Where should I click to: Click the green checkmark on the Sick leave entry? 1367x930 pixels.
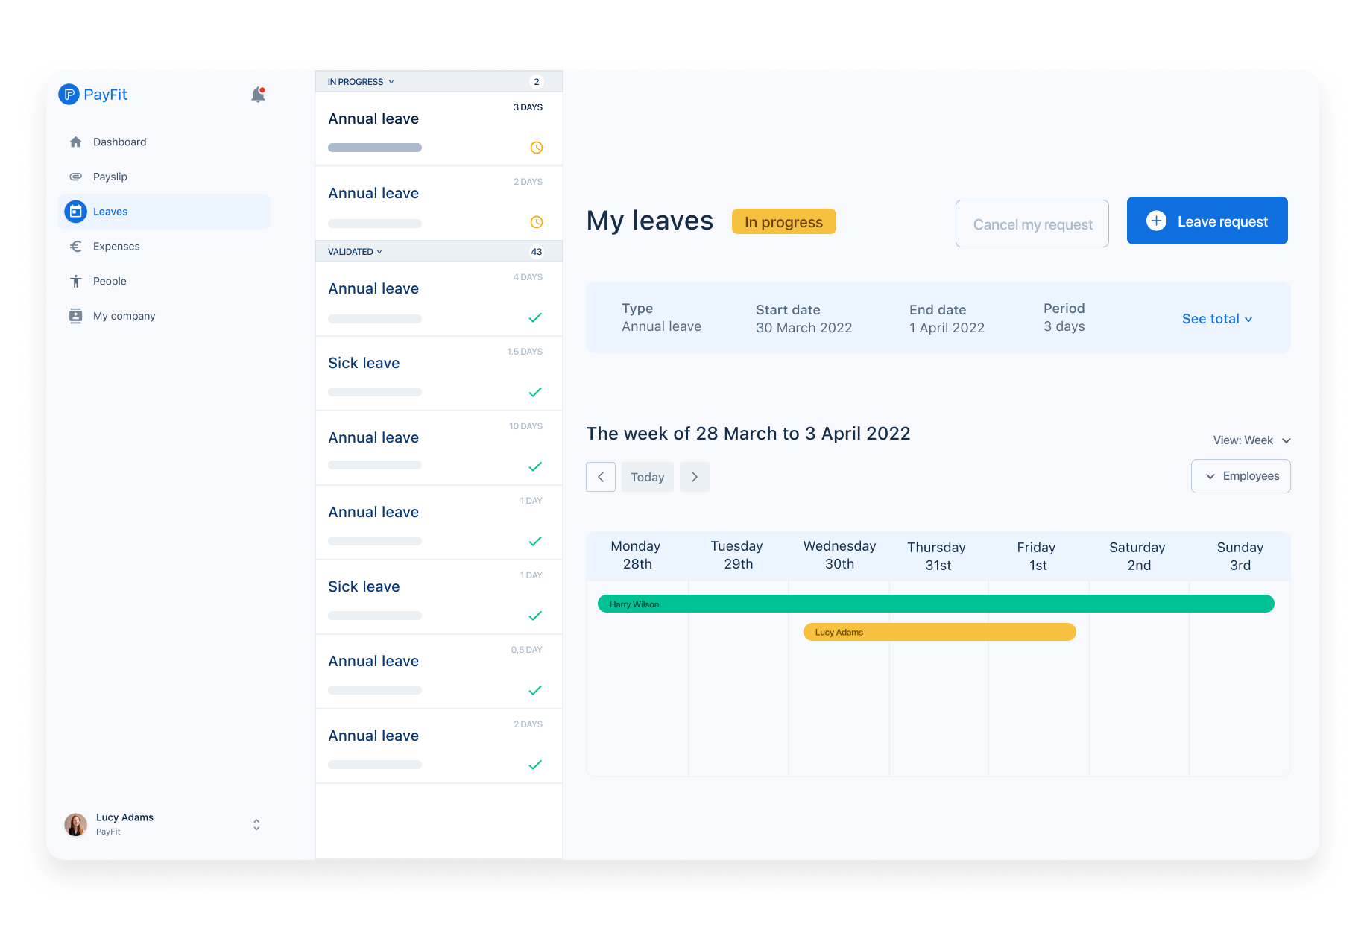[x=535, y=392]
